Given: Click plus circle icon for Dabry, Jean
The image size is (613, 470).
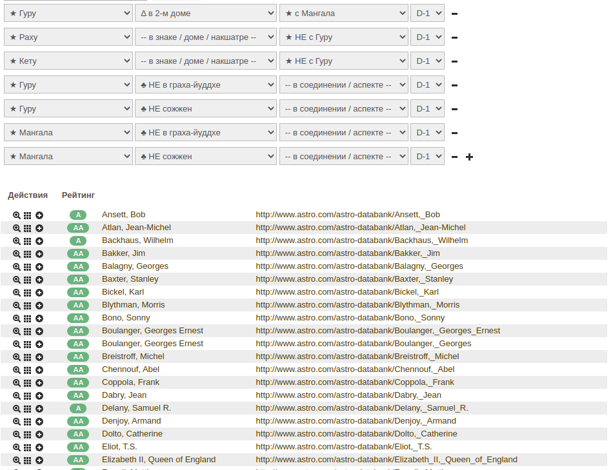Looking at the screenshot, I should (39, 396).
